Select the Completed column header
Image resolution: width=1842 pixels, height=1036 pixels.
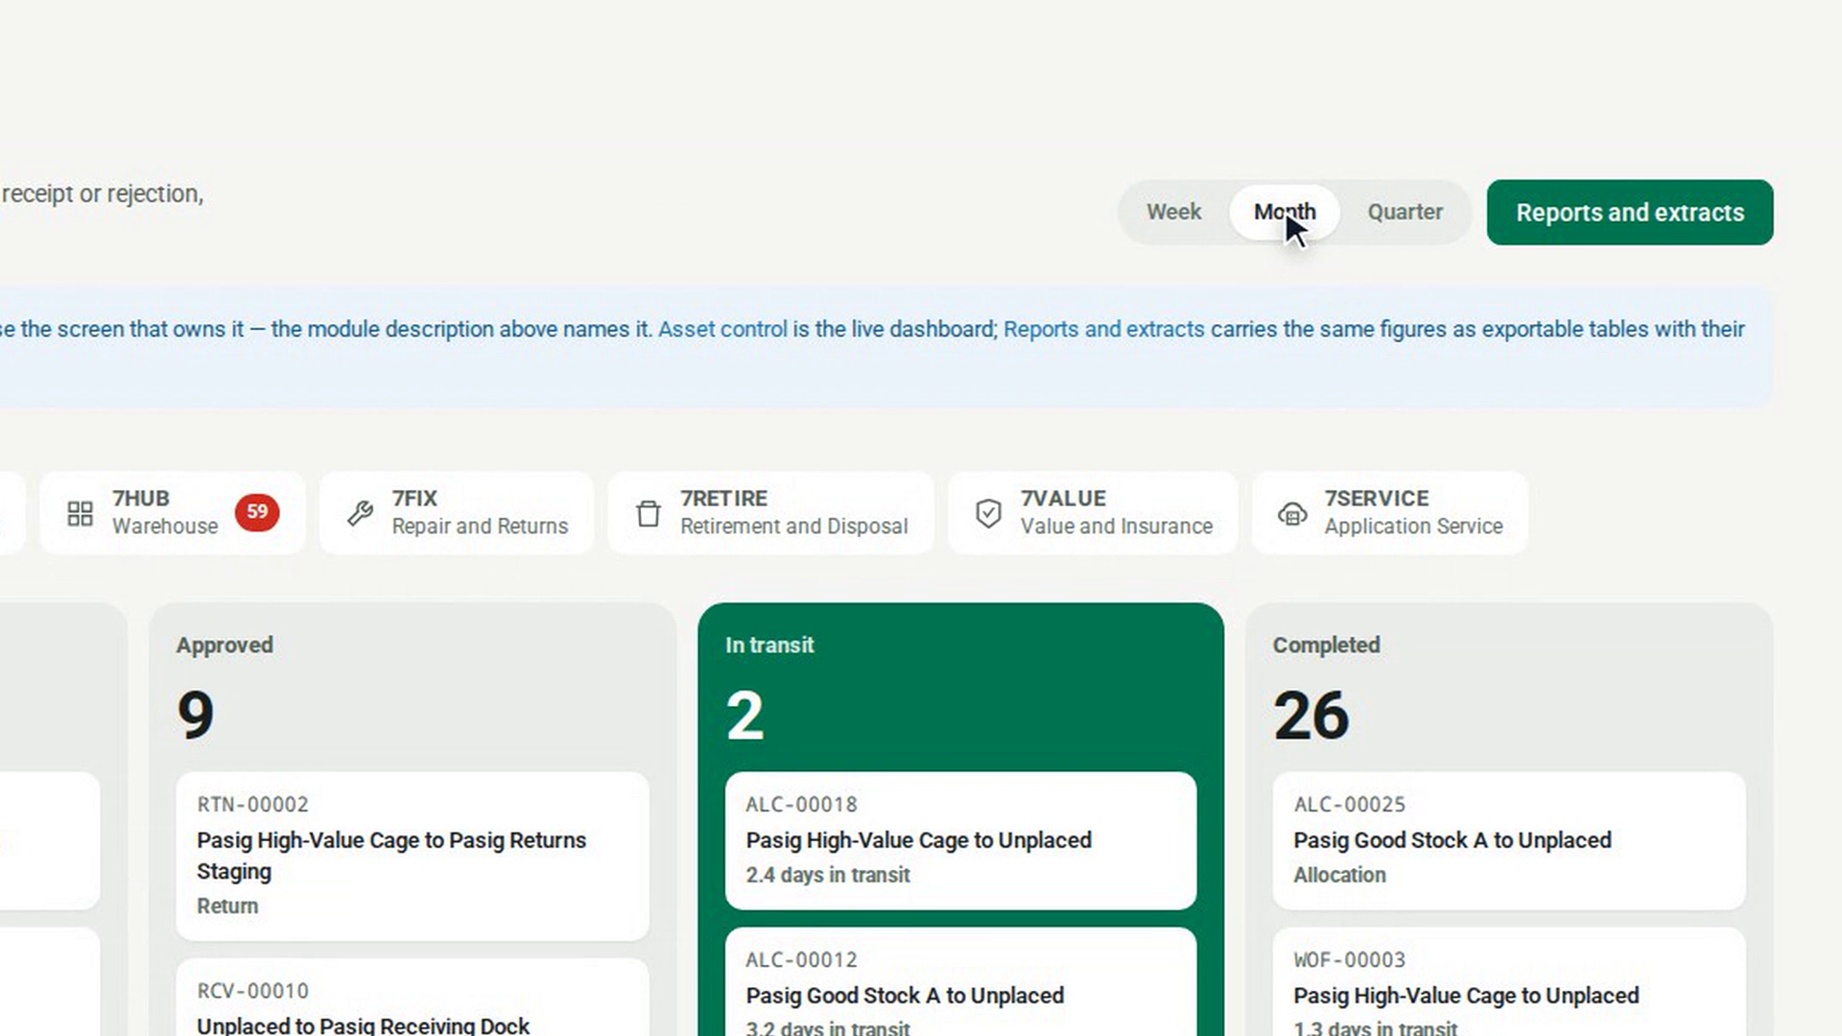(x=1326, y=645)
